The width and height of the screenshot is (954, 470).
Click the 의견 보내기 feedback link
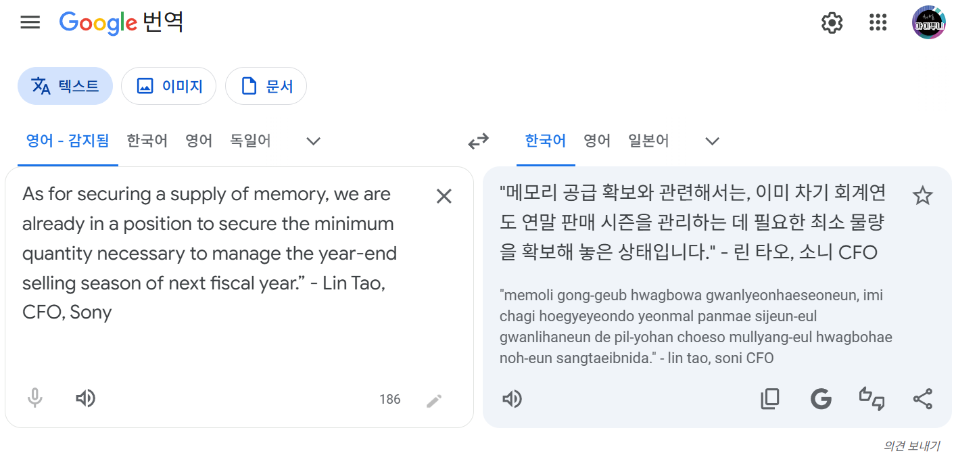pyautogui.click(x=911, y=446)
